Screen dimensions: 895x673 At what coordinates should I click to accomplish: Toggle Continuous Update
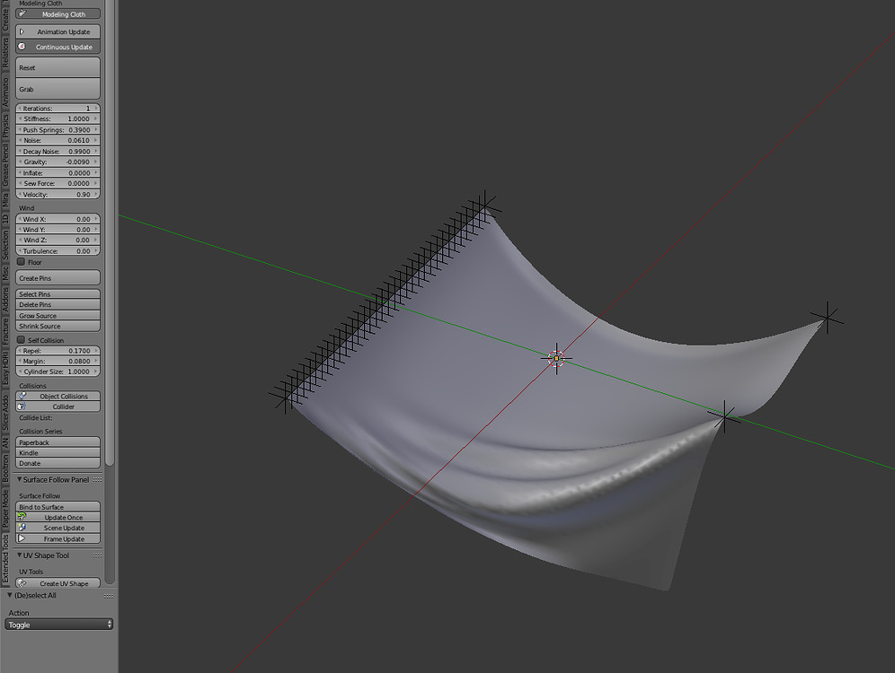(58, 47)
